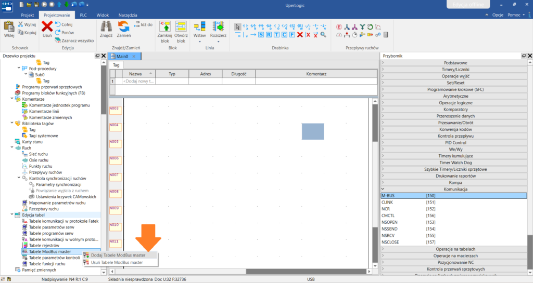Click the boxed S function icon

[x=261, y=35]
